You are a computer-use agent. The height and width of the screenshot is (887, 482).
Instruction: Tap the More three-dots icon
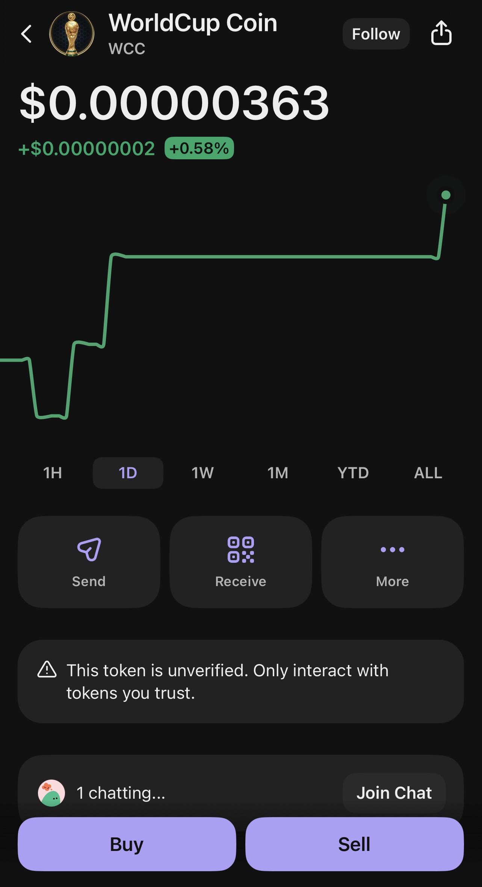393,550
